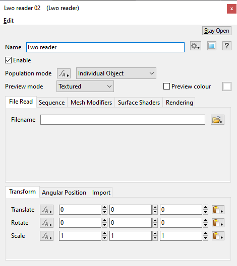Open the gear settings menu icon
The image size is (237, 266).
pyautogui.click(x=196, y=46)
